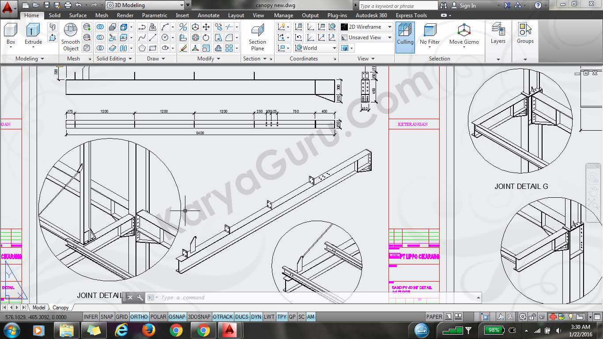Screen dimensions: 603x339
Task: Toggle OSNAP object snap
Action: click(x=177, y=317)
